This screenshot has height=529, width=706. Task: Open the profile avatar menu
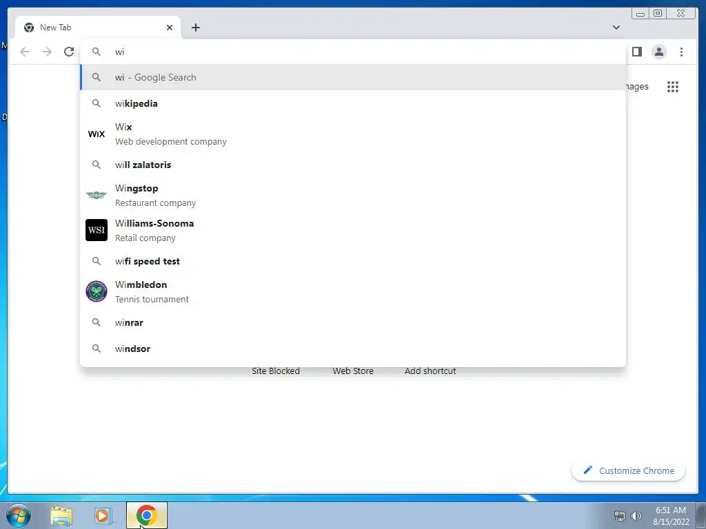click(x=658, y=52)
